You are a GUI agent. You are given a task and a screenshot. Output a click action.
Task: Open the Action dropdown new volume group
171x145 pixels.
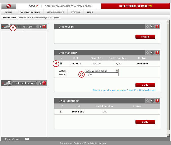click(x=102, y=71)
